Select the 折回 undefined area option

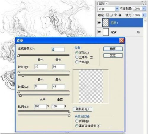pos(77,121)
